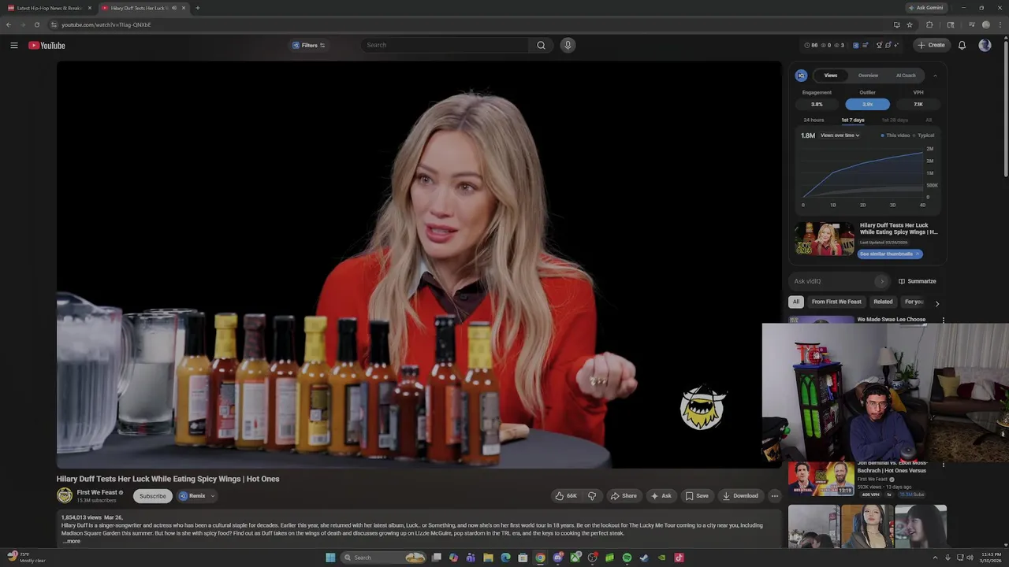Select the For you chip
1009x567 pixels.
[x=914, y=302]
